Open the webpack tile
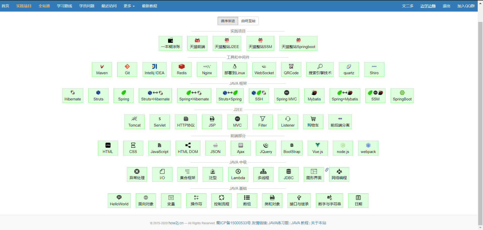483x230 pixels. coord(368,148)
